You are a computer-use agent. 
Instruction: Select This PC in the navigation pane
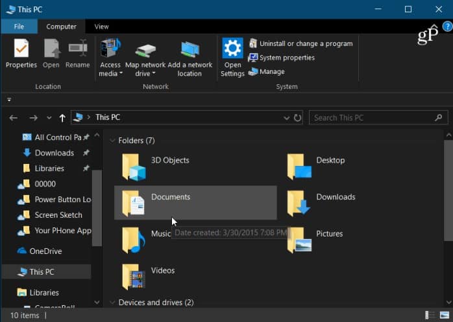pos(46,272)
